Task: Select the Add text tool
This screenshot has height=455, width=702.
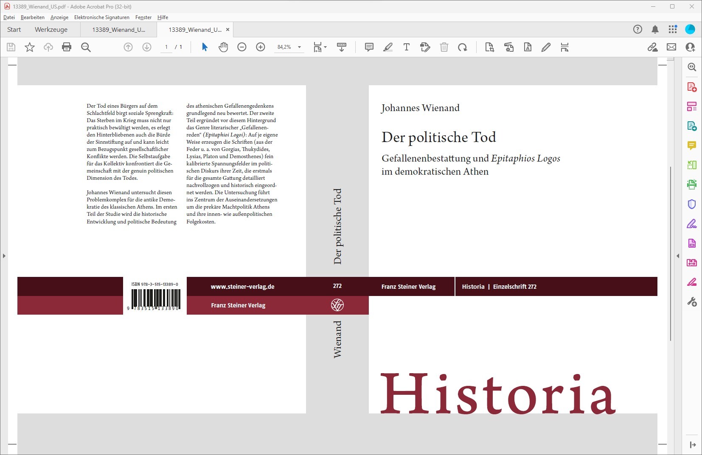Action: tap(407, 47)
